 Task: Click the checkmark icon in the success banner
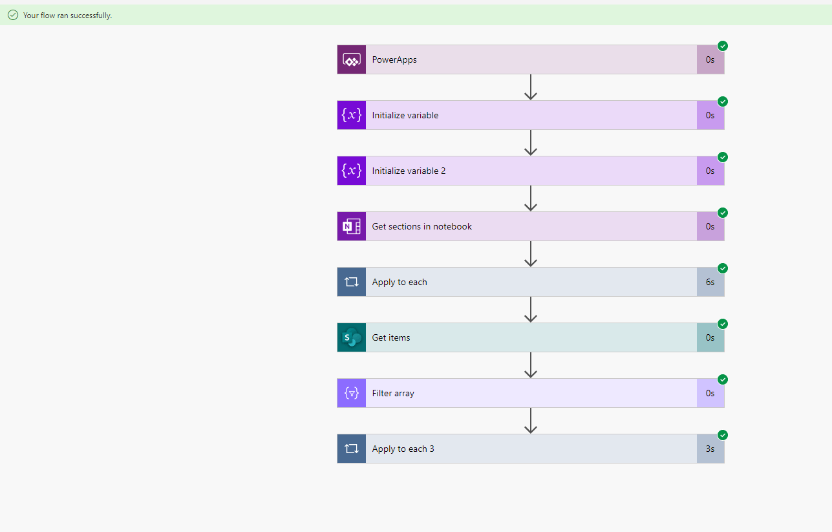click(x=13, y=14)
